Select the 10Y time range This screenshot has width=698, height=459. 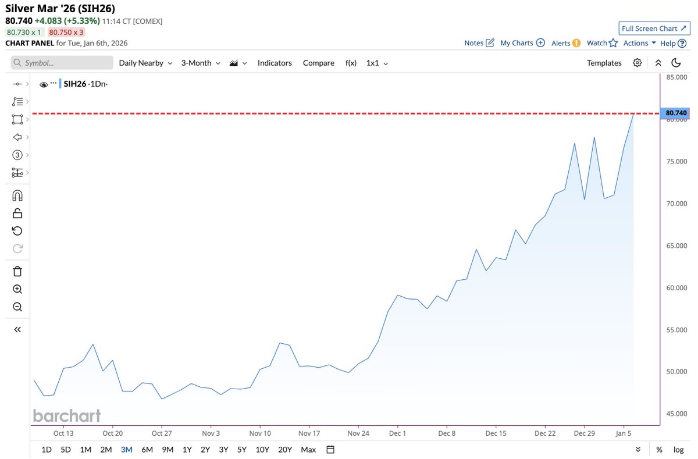click(x=262, y=449)
